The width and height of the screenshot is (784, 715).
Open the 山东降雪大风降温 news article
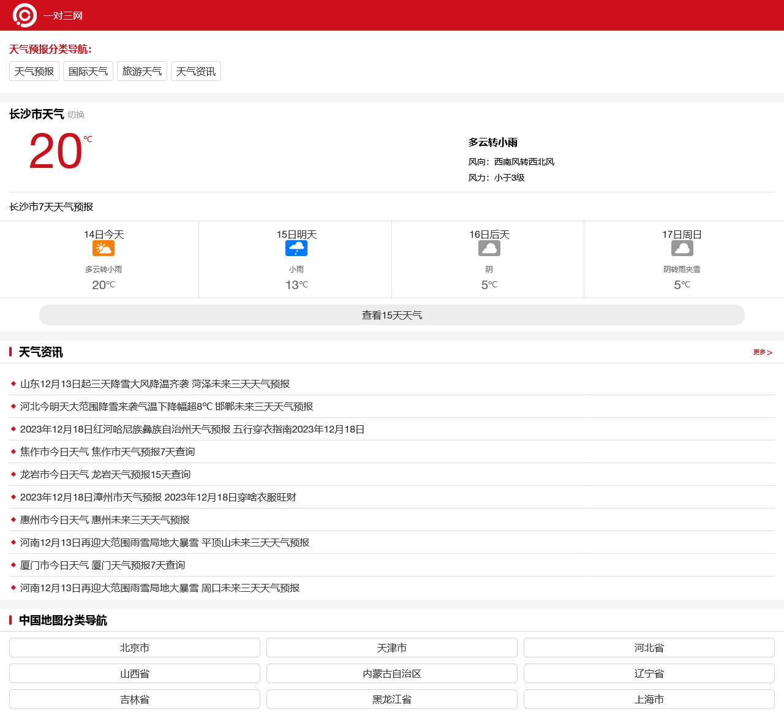click(x=154, y=384)
